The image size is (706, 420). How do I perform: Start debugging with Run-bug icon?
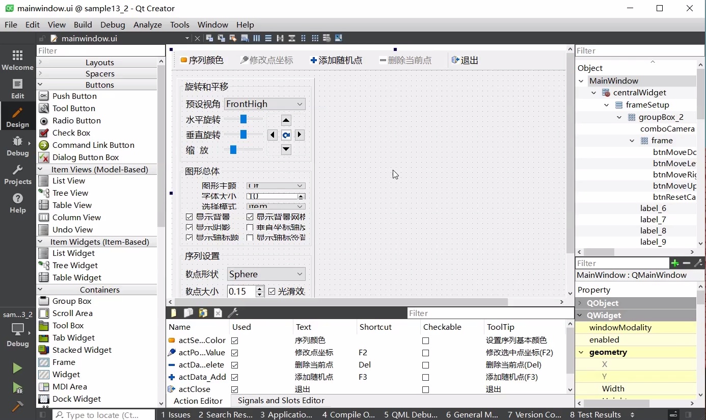point(17,388)
